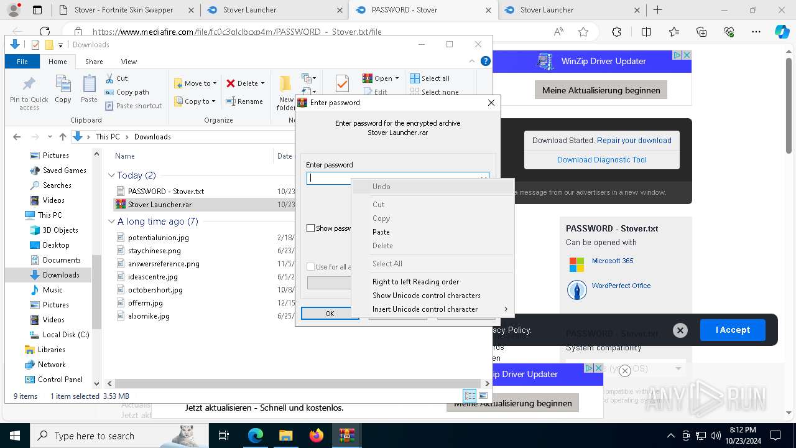Open Firefox from the taskbar
This screenshot has height=448, width=796.
coord(317,436)
